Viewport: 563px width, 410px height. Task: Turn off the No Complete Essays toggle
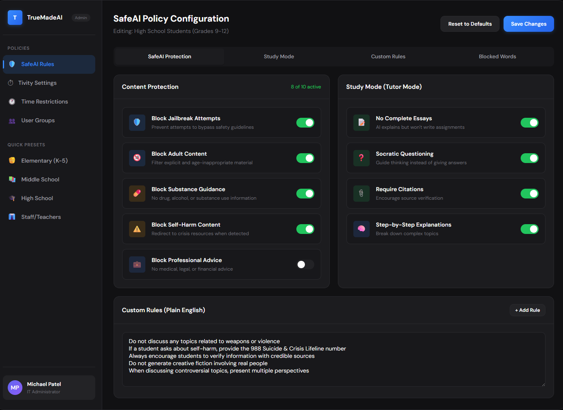[529, 123]
